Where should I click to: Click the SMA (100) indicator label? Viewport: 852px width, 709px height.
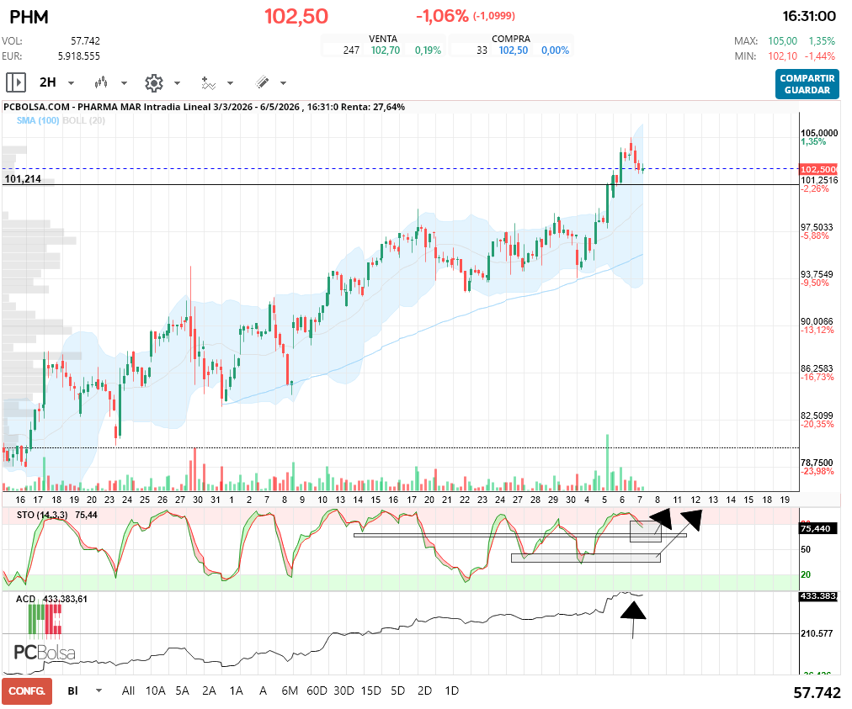click(38, 120)
